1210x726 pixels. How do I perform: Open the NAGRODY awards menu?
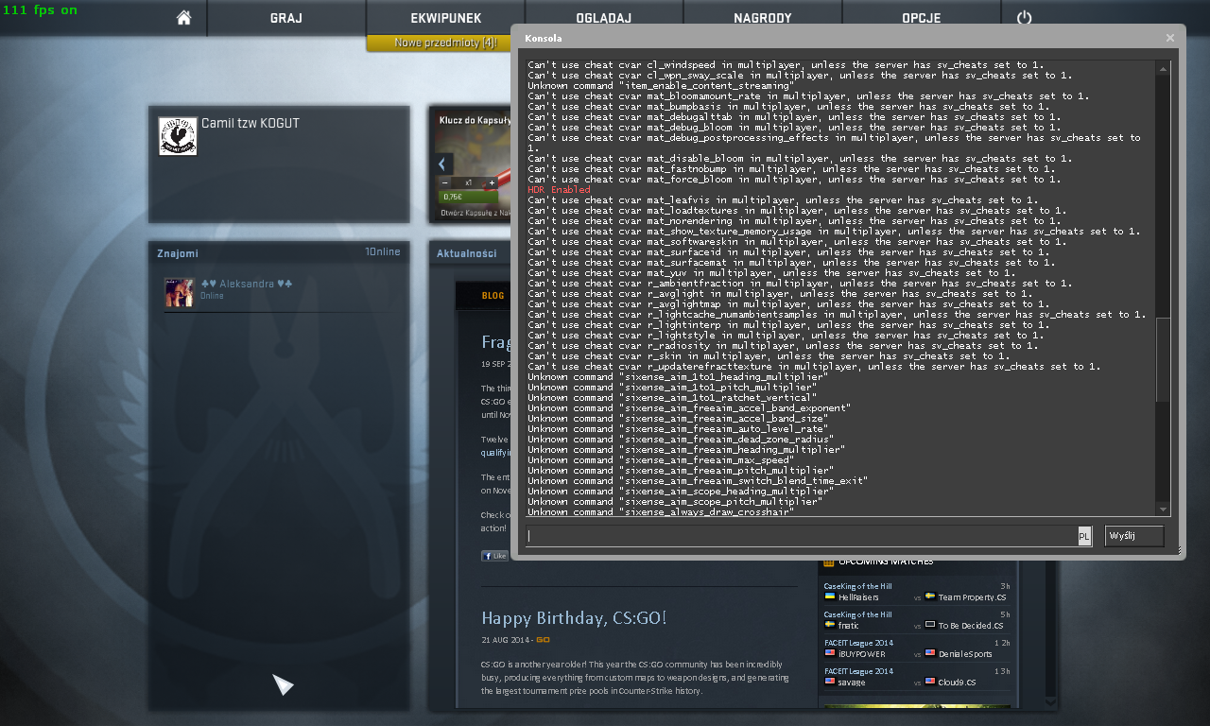tap(762, 18)
